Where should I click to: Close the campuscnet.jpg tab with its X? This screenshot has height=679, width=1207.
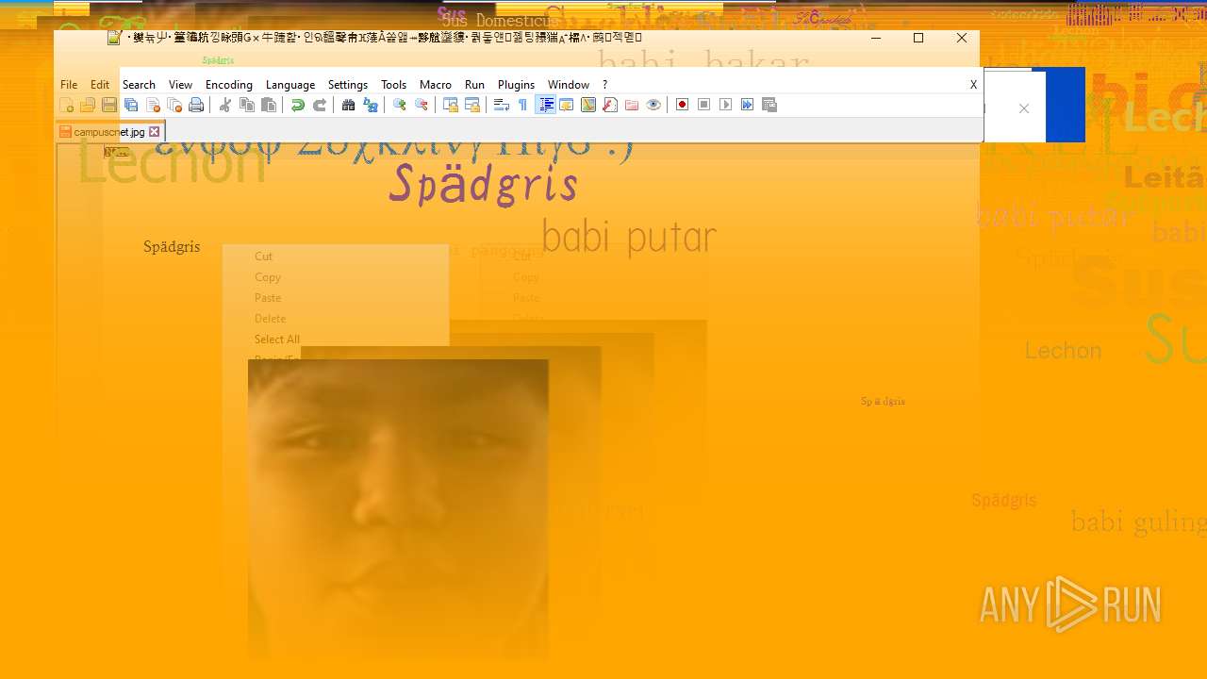(155, 132)
